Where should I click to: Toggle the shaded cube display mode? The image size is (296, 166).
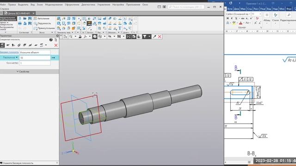point(95,36)
